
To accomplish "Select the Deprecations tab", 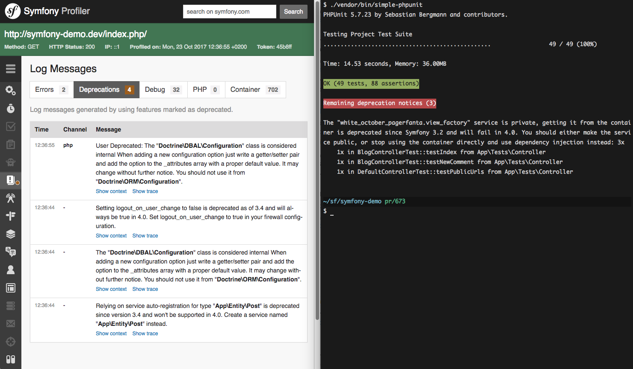I will click(106, 90).
